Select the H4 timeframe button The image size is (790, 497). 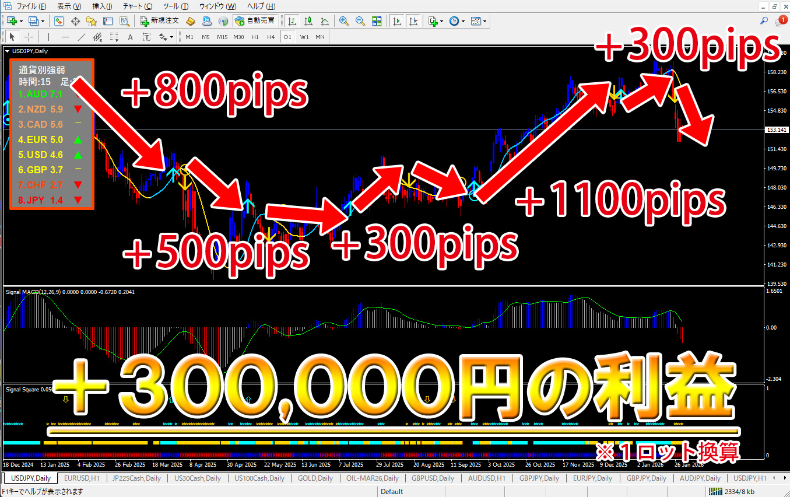pos(271,37)
